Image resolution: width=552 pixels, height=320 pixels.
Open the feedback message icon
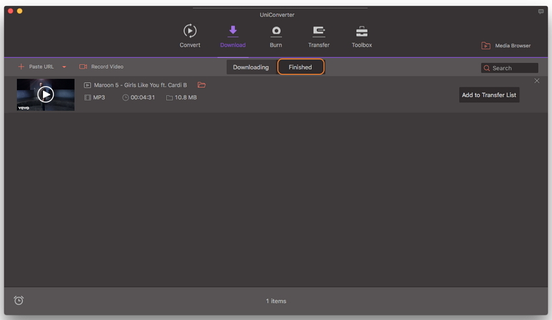pos(541,12)
